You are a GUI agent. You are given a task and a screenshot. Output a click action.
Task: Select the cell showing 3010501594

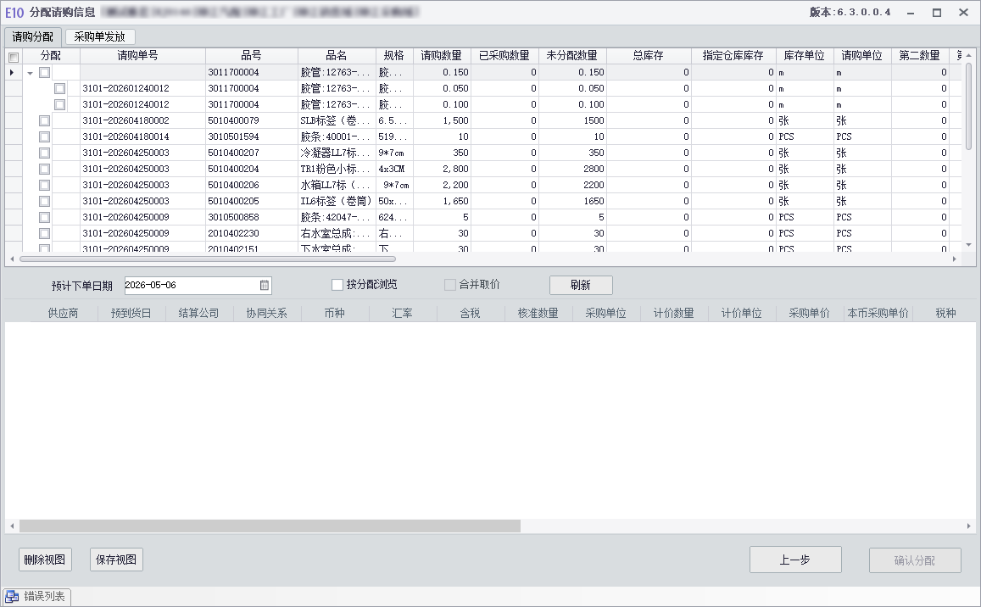pos(252,137)
